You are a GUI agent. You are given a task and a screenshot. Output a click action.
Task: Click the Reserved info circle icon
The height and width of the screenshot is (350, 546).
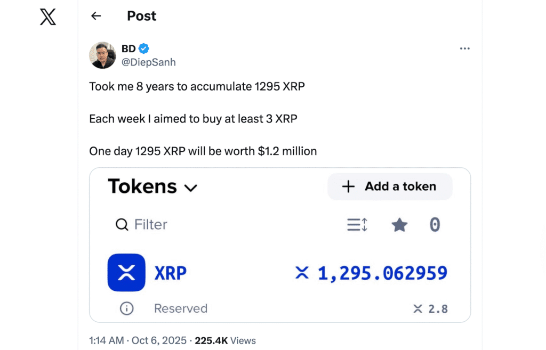pyautogui.click(x=126, y=308)
